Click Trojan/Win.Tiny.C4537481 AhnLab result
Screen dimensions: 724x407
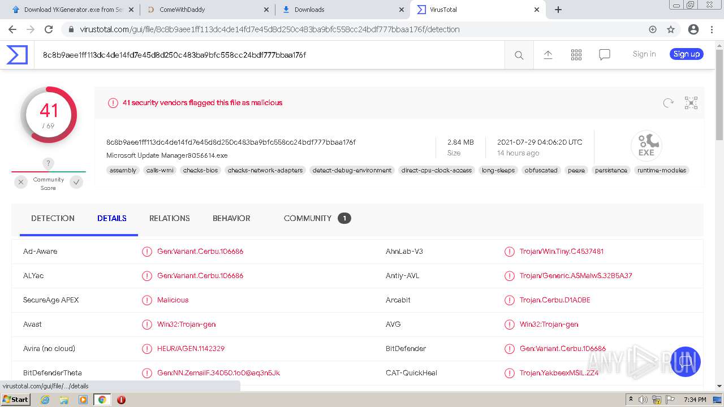(562, 251)
